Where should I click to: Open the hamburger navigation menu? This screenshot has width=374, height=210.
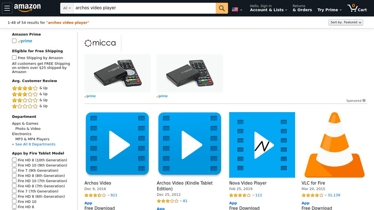tap(7, 8)
